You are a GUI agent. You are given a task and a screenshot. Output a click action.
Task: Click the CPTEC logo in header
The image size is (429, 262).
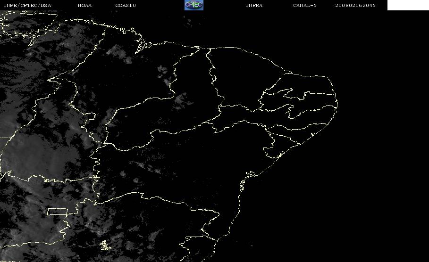click(x=194, y=5)
